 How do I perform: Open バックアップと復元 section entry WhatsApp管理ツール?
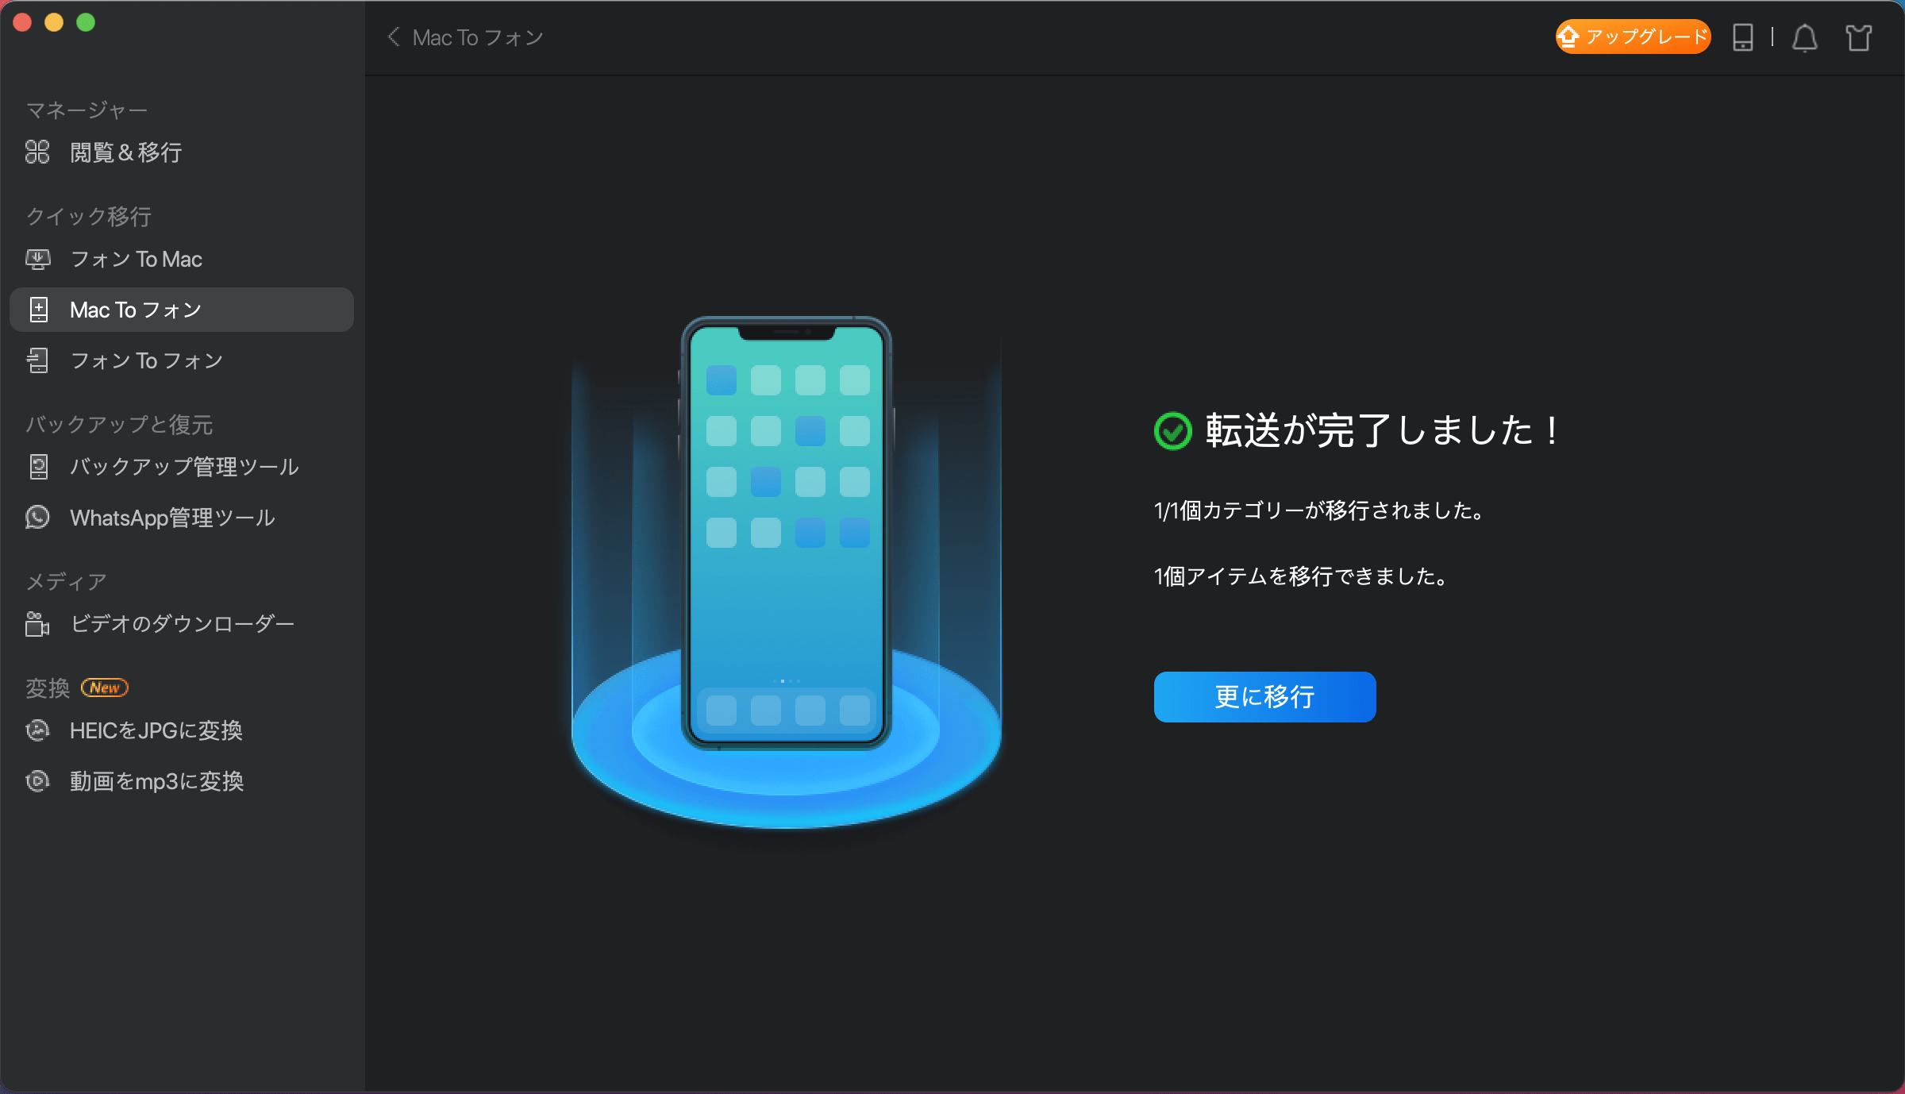pyautogui.click(x=171, y=518)
